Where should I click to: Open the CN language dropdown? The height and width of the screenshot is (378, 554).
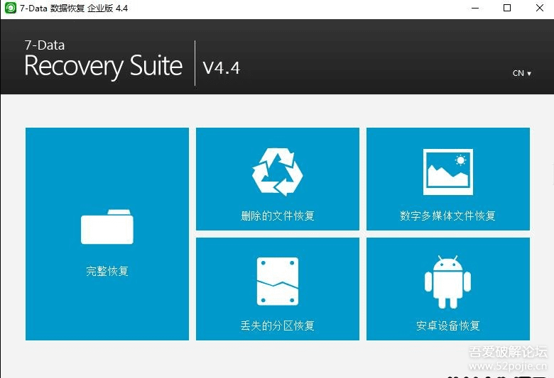coord(522,74)
